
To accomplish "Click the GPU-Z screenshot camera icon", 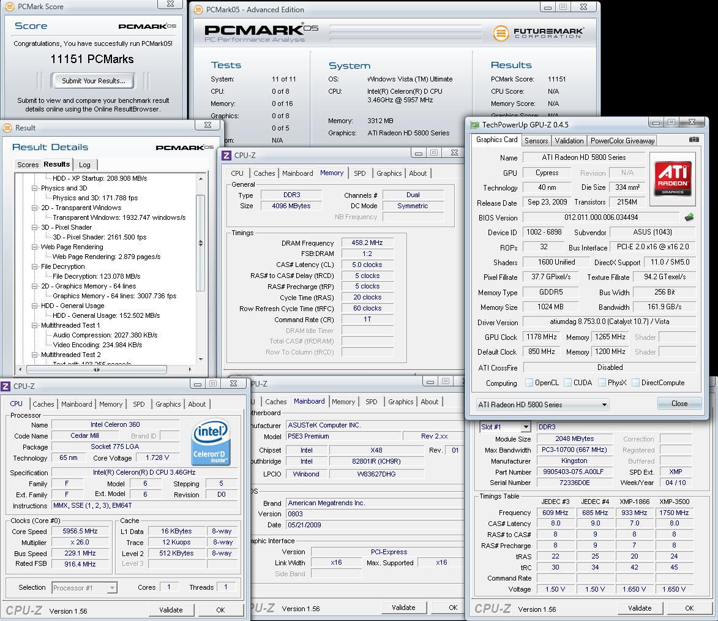I will pyautogui.click(x=694, y=139).
